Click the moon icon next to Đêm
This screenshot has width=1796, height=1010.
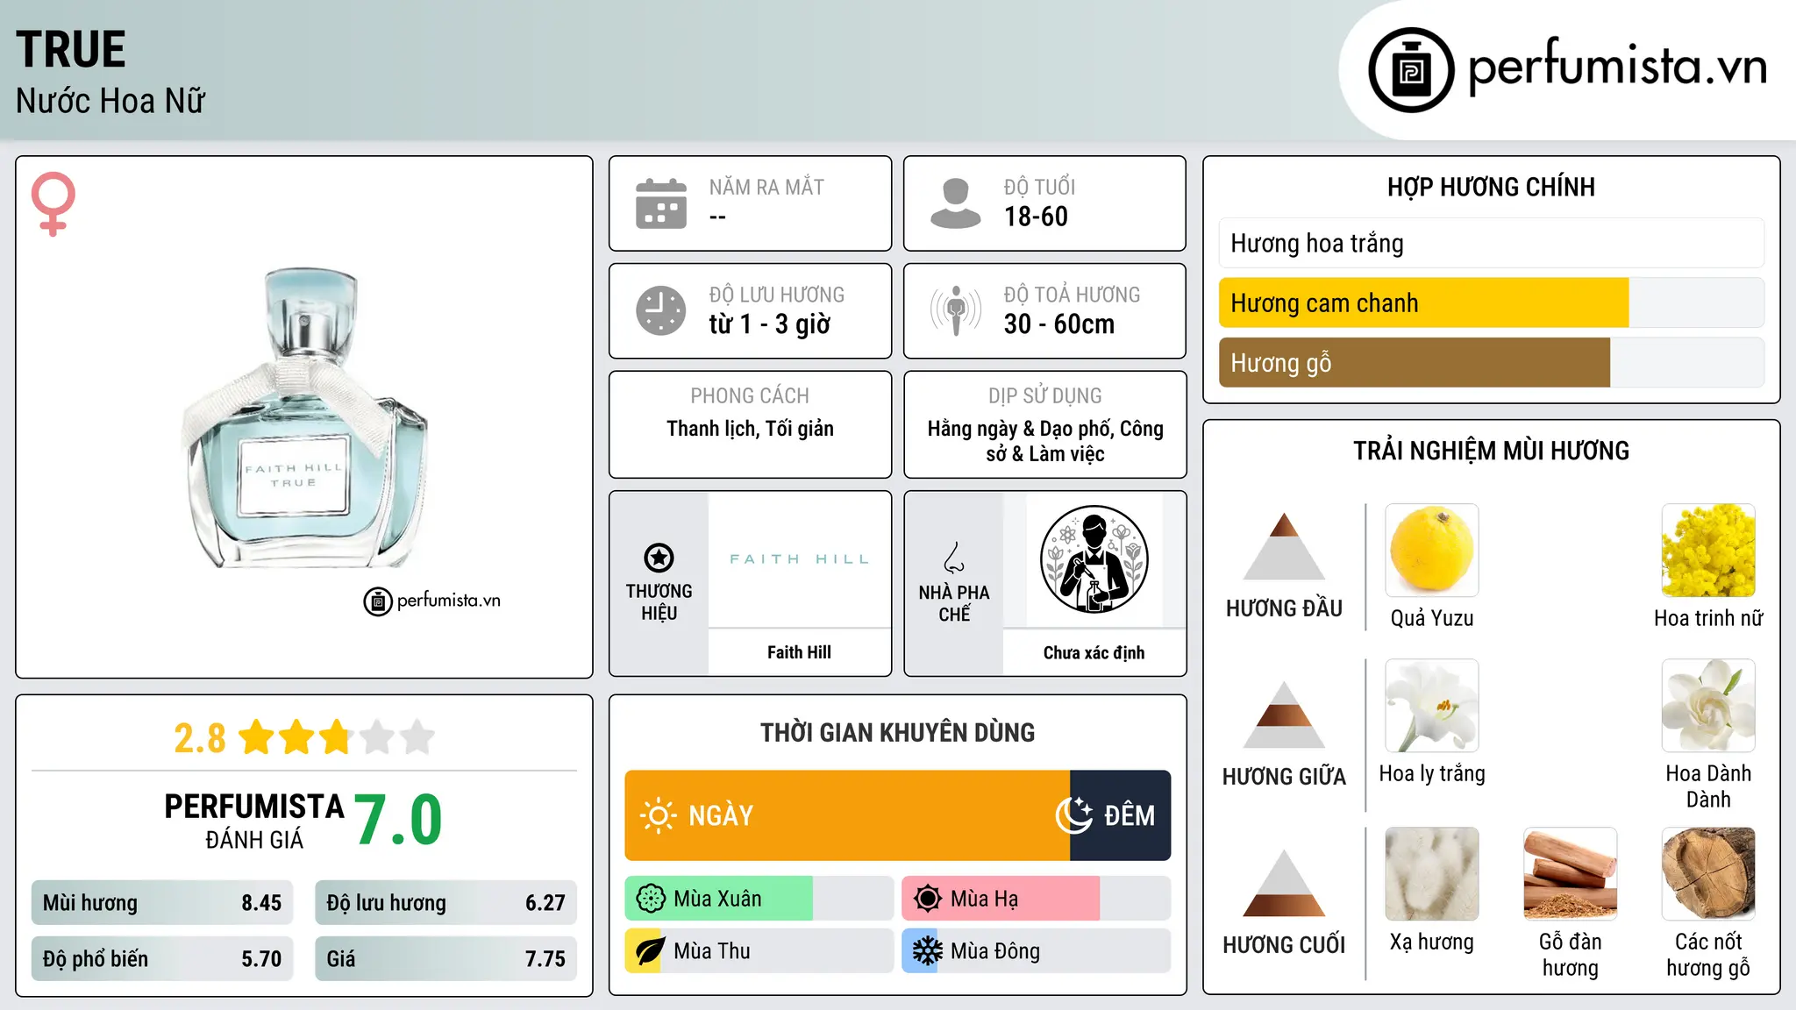click(x=1074, y=815)
